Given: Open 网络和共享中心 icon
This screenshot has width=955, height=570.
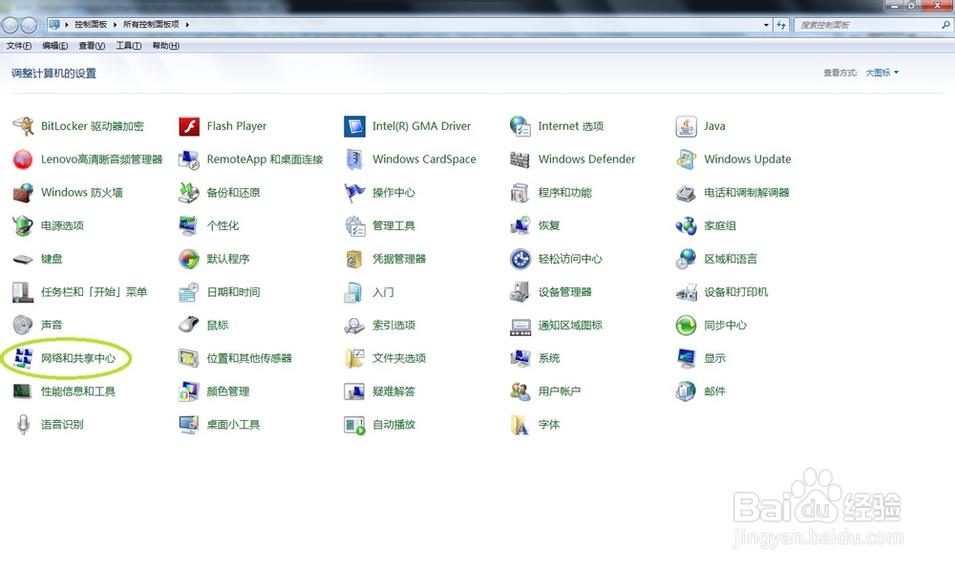Looking at the screenshot, I should (x=23, y=358).
